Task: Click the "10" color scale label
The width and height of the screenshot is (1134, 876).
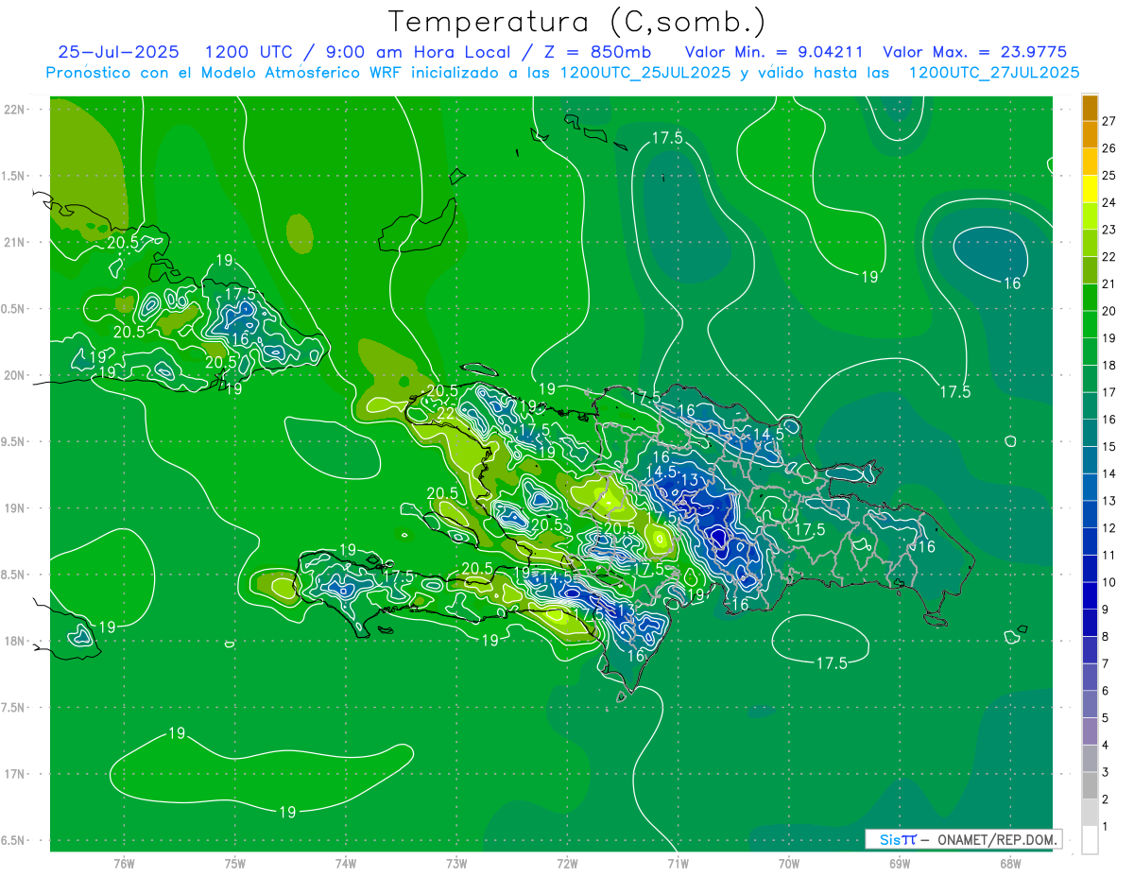Action: pyautogui.click(x=1108, y=582)
